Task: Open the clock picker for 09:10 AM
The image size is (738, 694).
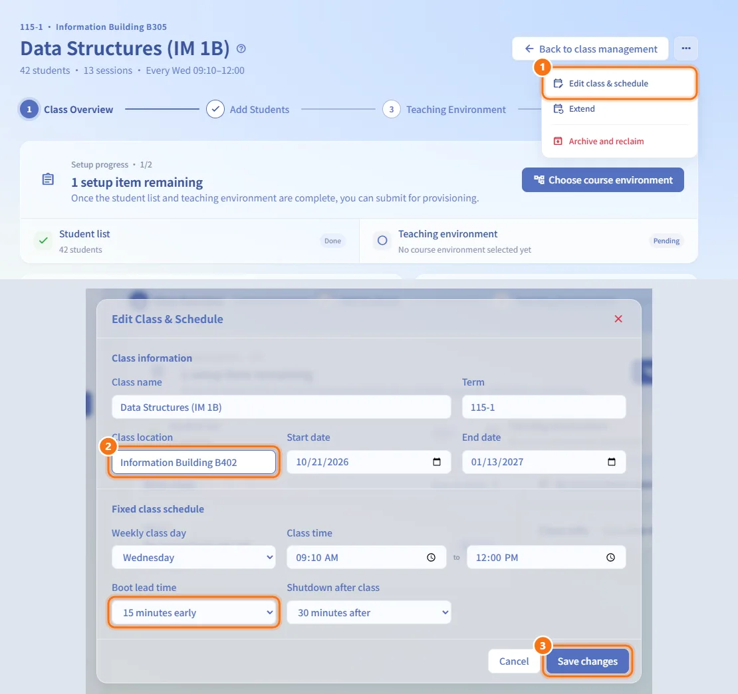Action: (x=431, y=558)
